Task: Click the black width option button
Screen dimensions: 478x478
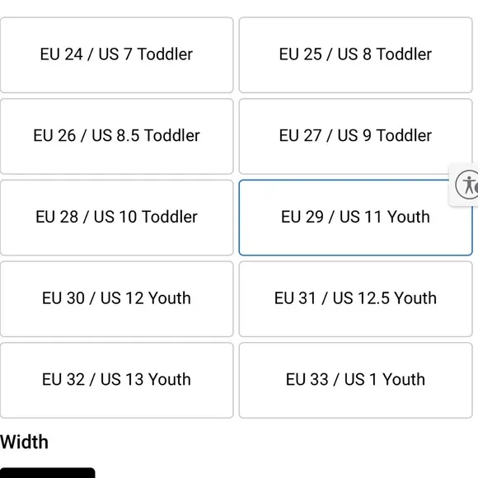Action: [x=47, y=473]
